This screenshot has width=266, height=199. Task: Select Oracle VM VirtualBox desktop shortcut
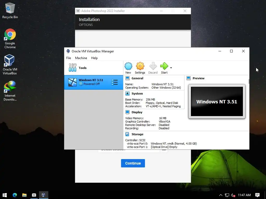pos(10,65)
